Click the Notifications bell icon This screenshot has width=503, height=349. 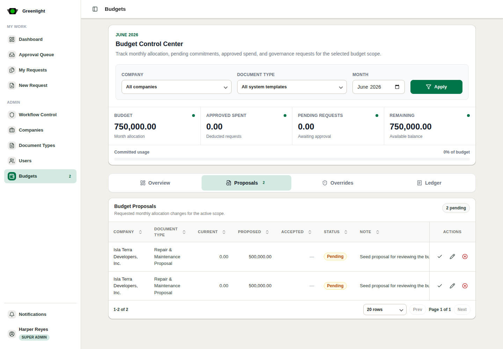point(12,314)
